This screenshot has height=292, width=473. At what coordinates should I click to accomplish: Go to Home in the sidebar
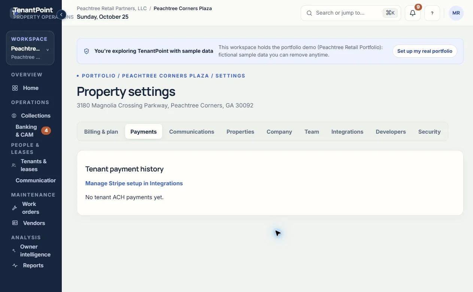(x=31, y=88)
